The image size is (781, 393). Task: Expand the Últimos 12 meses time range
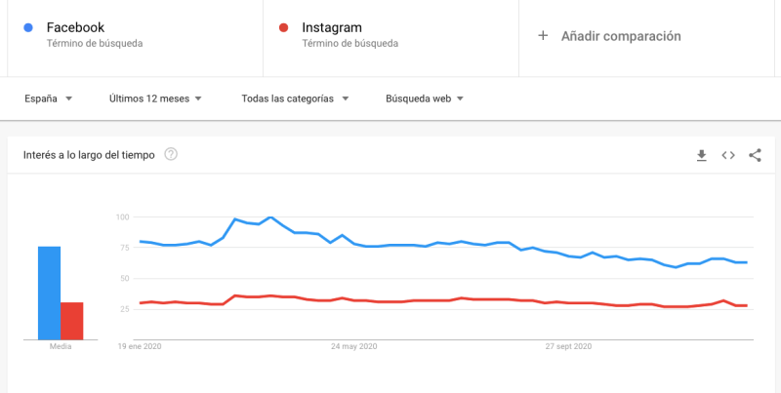click(155, 98)
